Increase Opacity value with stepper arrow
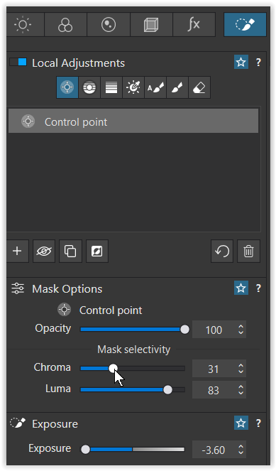Viewport: 276px width, 471px height. click(x=241, y=327)
